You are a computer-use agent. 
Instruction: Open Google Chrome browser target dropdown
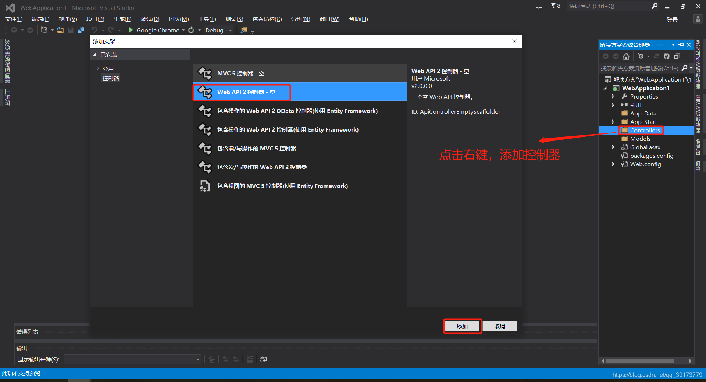(183, 30)
